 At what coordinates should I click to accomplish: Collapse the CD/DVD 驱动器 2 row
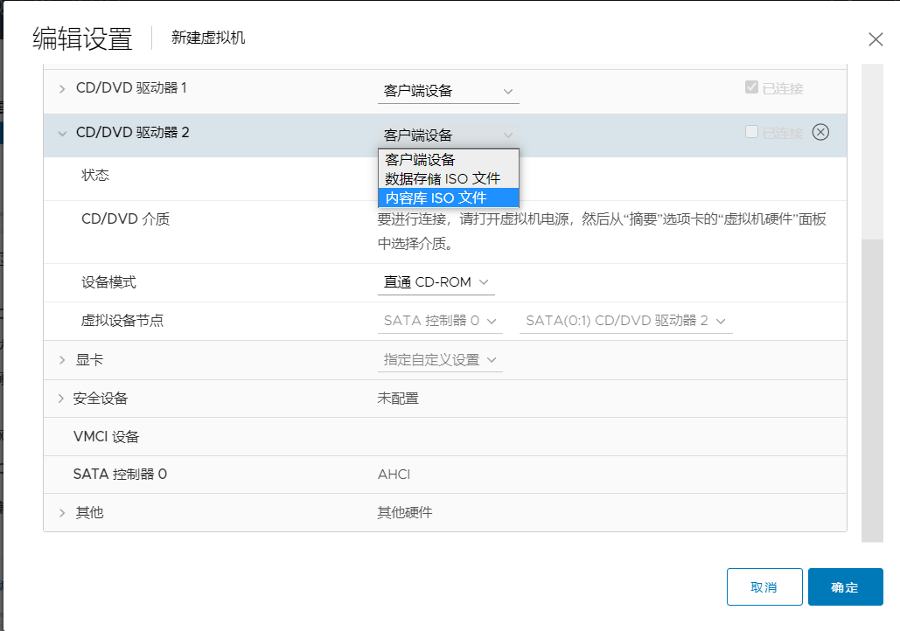[x=62, y=134]
